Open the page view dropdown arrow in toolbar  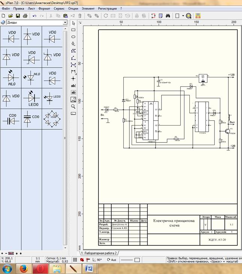click(183, 16)
